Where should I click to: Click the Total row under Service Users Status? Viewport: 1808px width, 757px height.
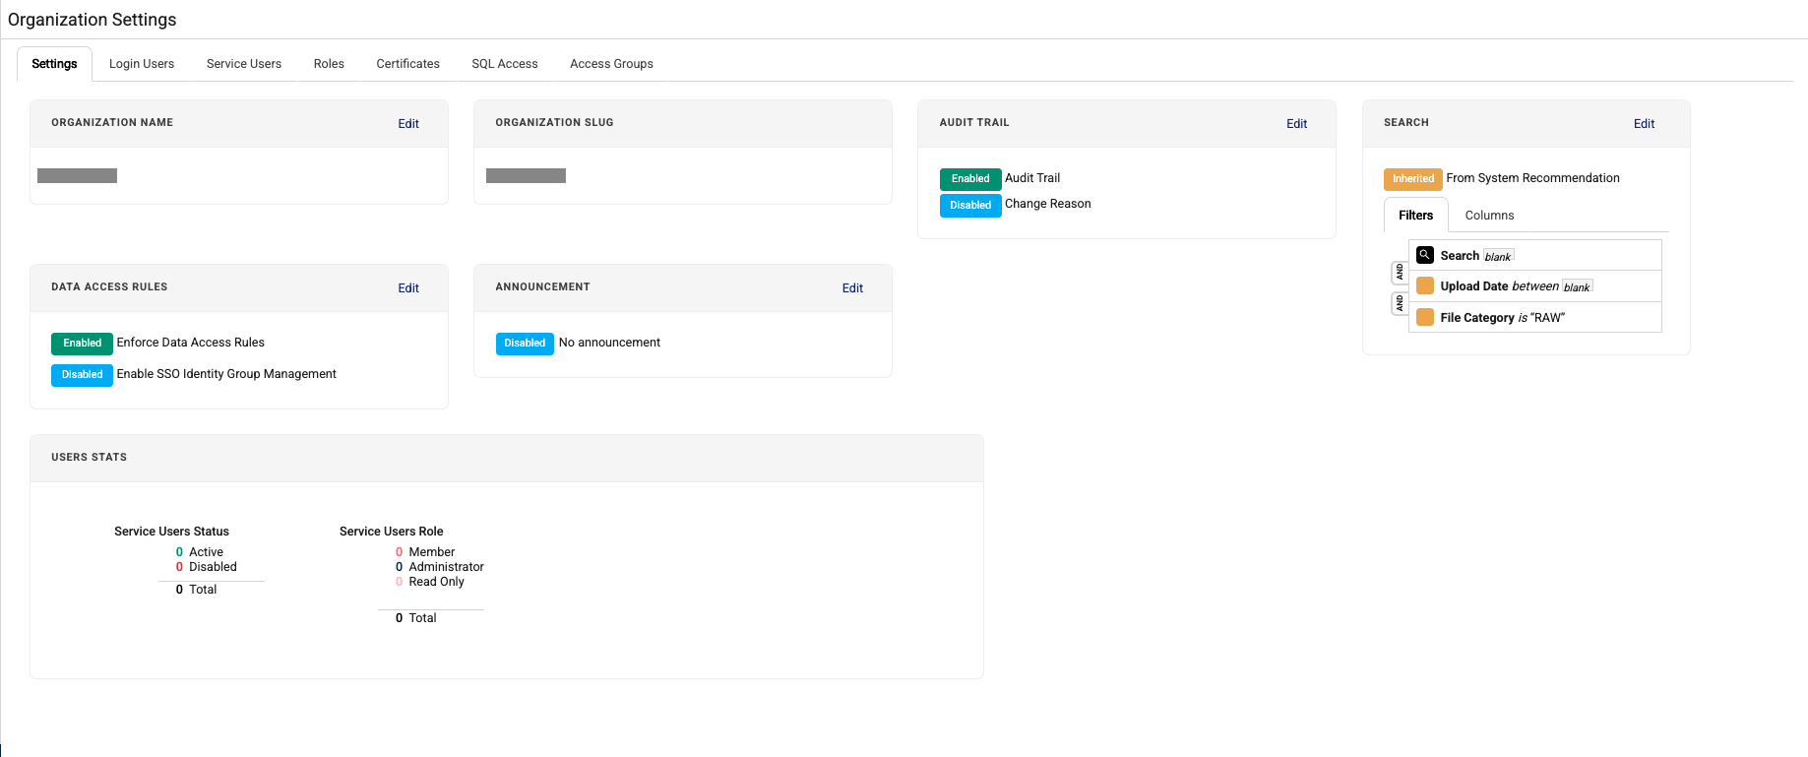pos(196,590)
